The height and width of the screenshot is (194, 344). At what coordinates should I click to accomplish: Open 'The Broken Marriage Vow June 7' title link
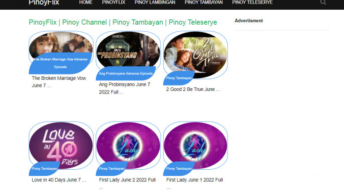click(x=59, y=82)
